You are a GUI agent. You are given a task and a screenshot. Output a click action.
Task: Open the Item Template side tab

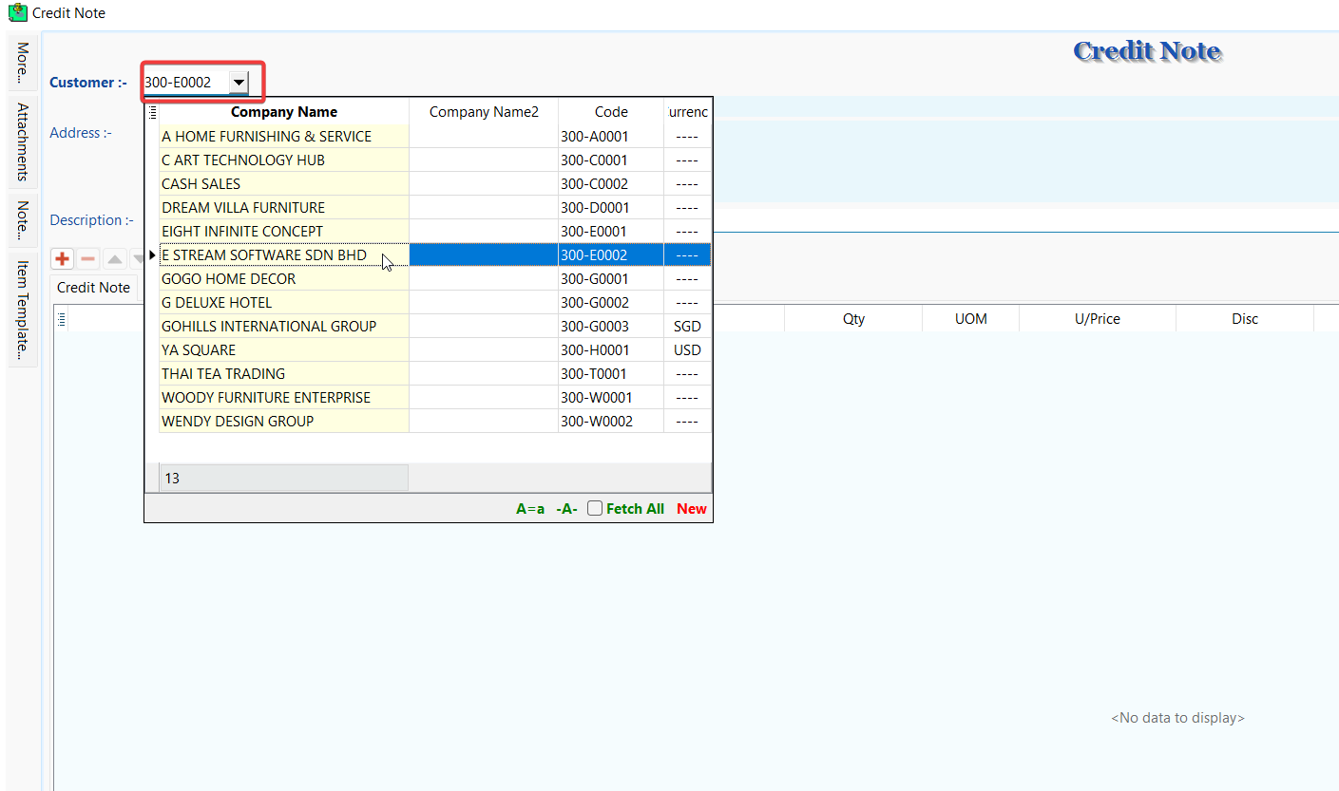(23, 311)
